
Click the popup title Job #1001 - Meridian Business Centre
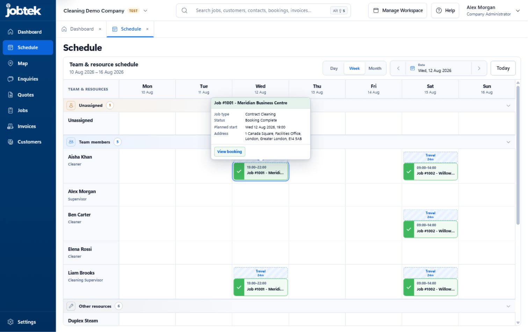(x=251, y=103)
